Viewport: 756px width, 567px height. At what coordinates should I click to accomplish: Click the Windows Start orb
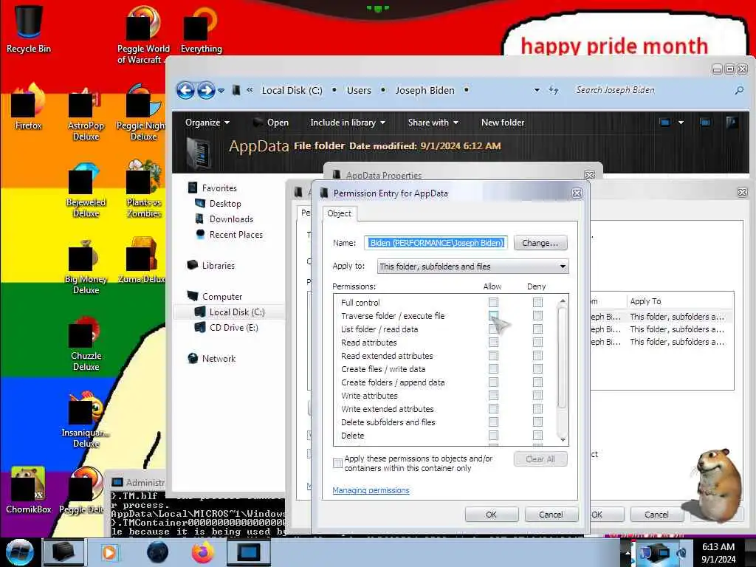(19, 552)
